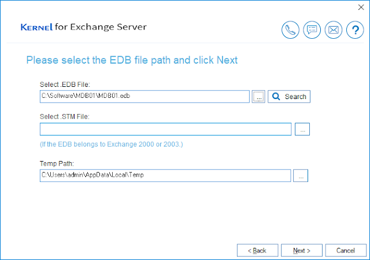Click the email envelope icon
The width and height of the screenshot is (370, 260).
[333, 30]
